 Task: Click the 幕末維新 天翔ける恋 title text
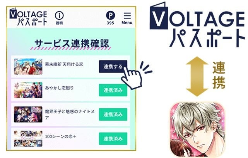tap(64, 64)
